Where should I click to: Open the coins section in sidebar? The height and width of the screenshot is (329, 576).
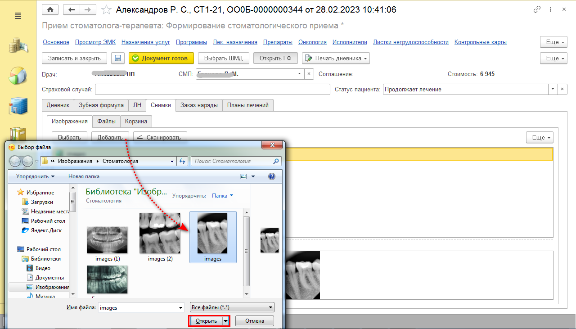point(18,46)
